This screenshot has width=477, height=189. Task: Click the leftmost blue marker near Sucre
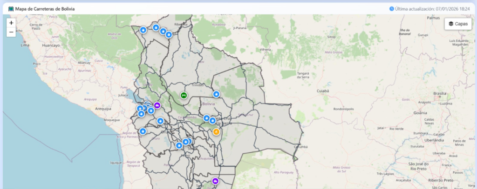pyautogui.click(x=179, y=145)
